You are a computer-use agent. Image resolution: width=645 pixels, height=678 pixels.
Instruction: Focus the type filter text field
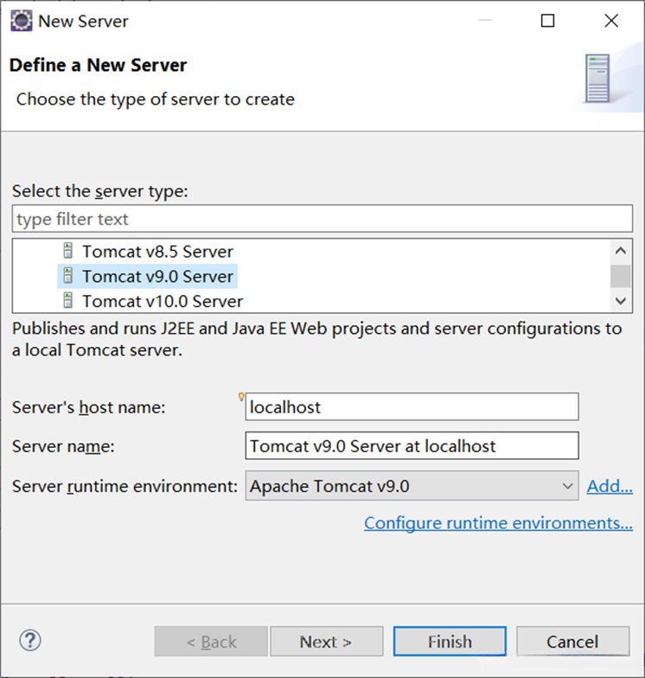click(322, 219)
